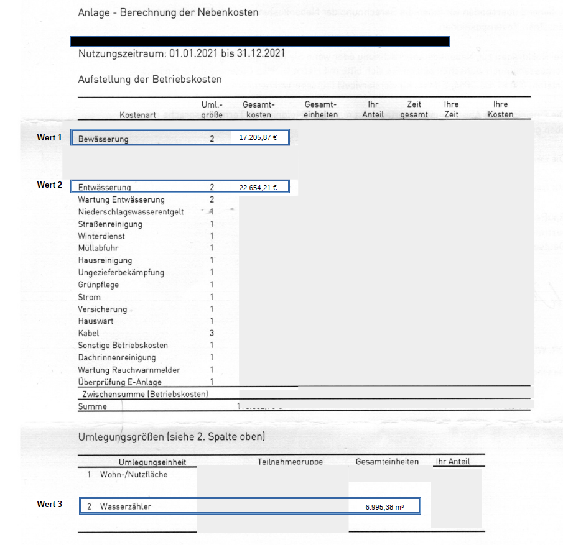563x545 pixels.
Task: Click the Bewässerung cost type row label
Action: [x=103, y=139]
